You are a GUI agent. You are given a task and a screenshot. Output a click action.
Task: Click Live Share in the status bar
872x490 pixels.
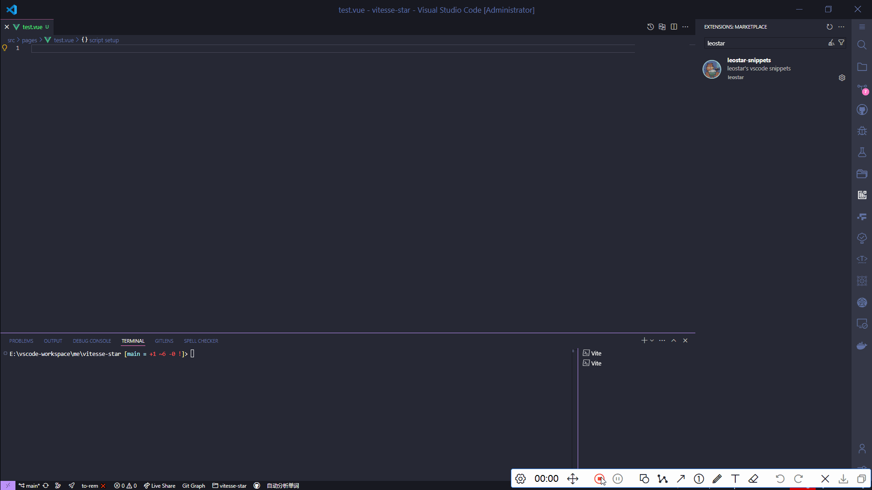tap(160, 485)
